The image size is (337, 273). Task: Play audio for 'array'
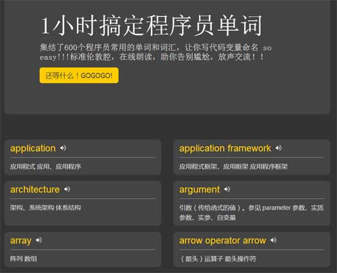click(x=38, y=240)
